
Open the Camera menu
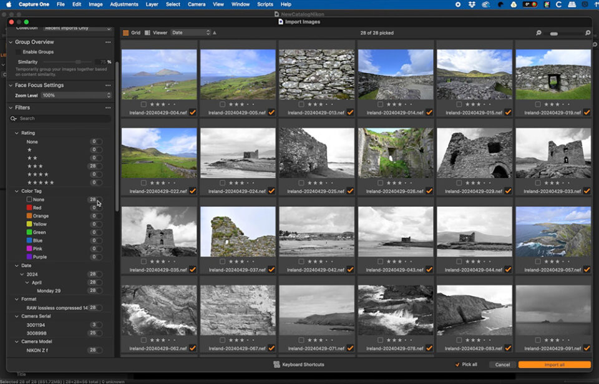197,4
